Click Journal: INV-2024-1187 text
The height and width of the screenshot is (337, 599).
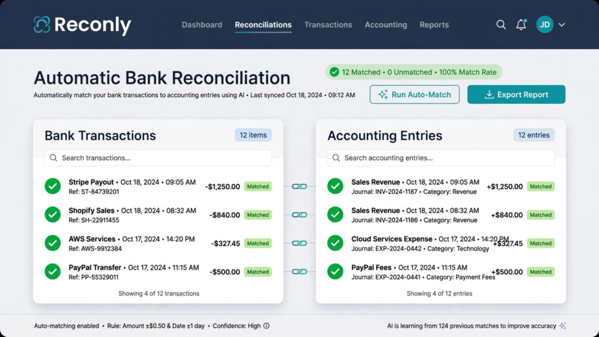click(x=384, y=192)
